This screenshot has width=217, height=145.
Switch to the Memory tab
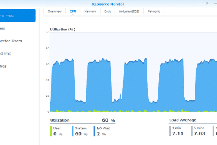(90, 12)
